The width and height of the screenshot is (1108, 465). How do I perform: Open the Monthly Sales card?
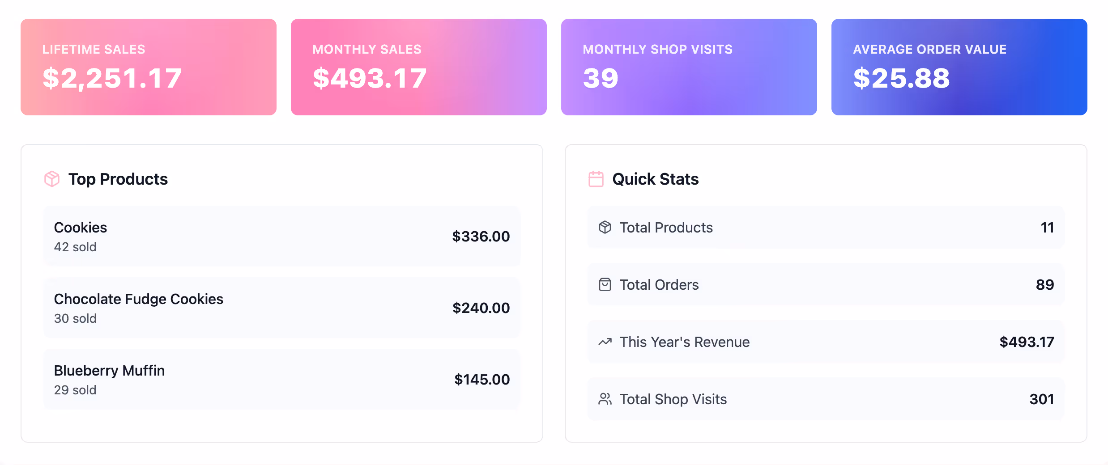click(x=418, y=66)
